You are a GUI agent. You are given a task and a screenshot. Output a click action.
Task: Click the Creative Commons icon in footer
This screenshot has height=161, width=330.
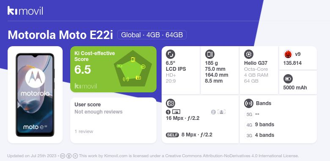[63, 156]
